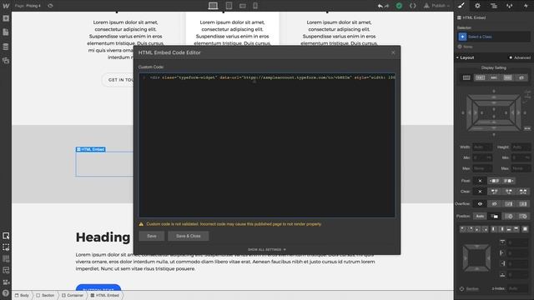Switch to the Element Settings tab

coord(477,6)
